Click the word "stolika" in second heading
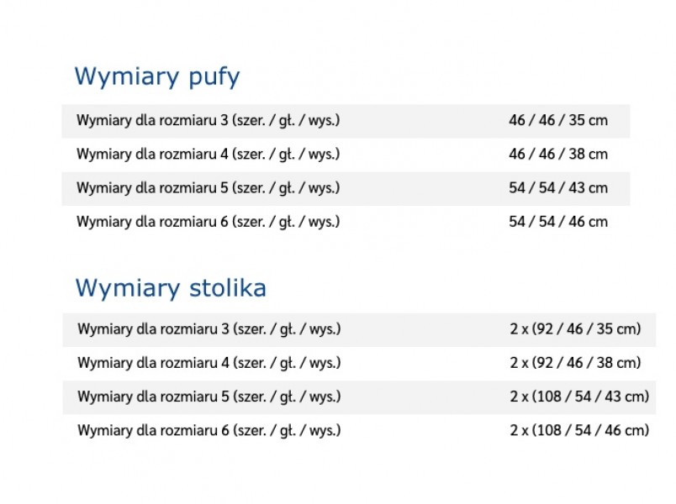Screen dimensions: 676x504 click(228, 288)
